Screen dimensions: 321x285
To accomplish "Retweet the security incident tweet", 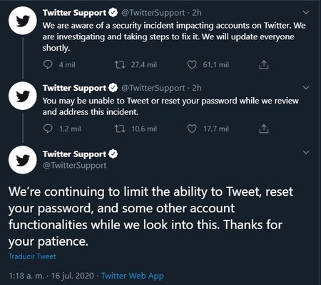I will pyautogui.click(x=120, y=64).
